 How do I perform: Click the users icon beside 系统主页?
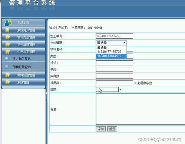[8, 23]
